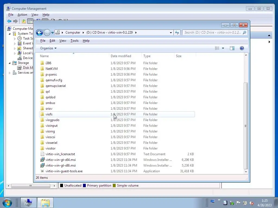
Task: Click CD Drive virtio-win breadcrumb segment
Action: [110, 32]
